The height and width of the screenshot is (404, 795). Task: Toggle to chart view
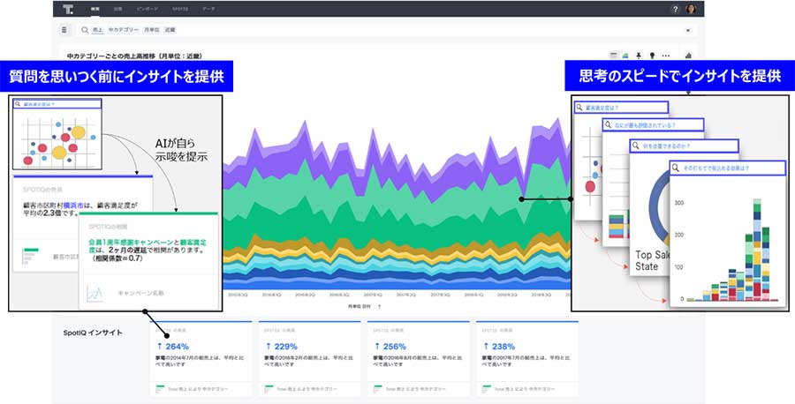pyautogui.click(x=625, y=56)
